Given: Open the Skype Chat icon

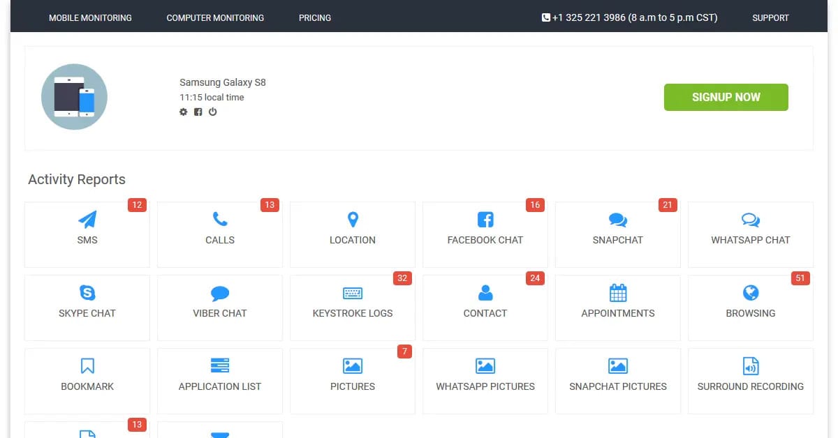Looking at the screenshot, I should pos(87,293).
